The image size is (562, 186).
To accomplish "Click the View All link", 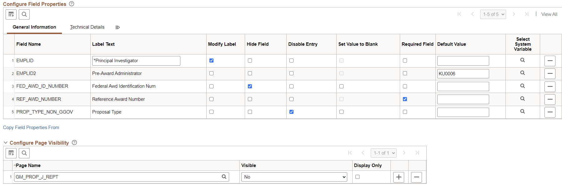I will (549, 14).
